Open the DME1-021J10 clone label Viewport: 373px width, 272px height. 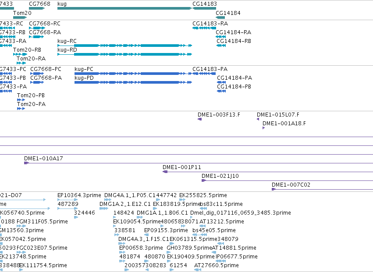(220, 176)
